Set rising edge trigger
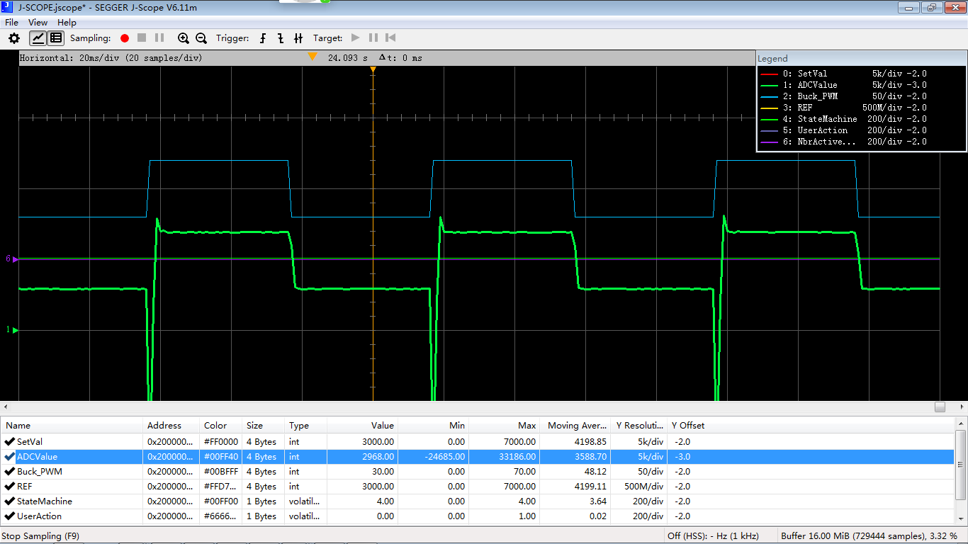Image resolution: width=968 pixels, height=544 pixels. 264,38
